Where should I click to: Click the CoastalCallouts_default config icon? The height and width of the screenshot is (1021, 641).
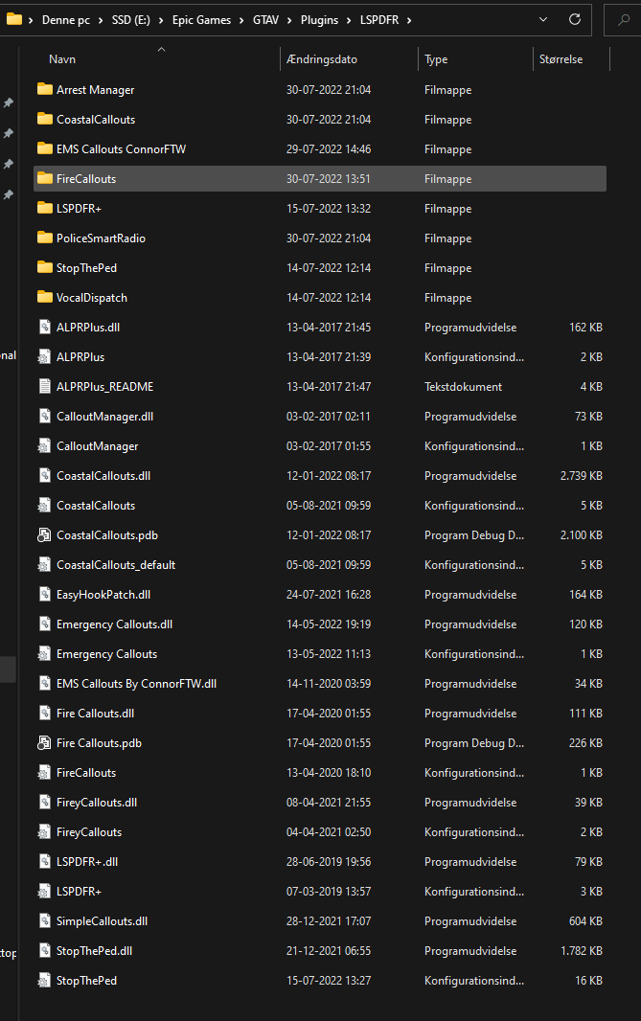pyautogui.click(x=44, y=565)
